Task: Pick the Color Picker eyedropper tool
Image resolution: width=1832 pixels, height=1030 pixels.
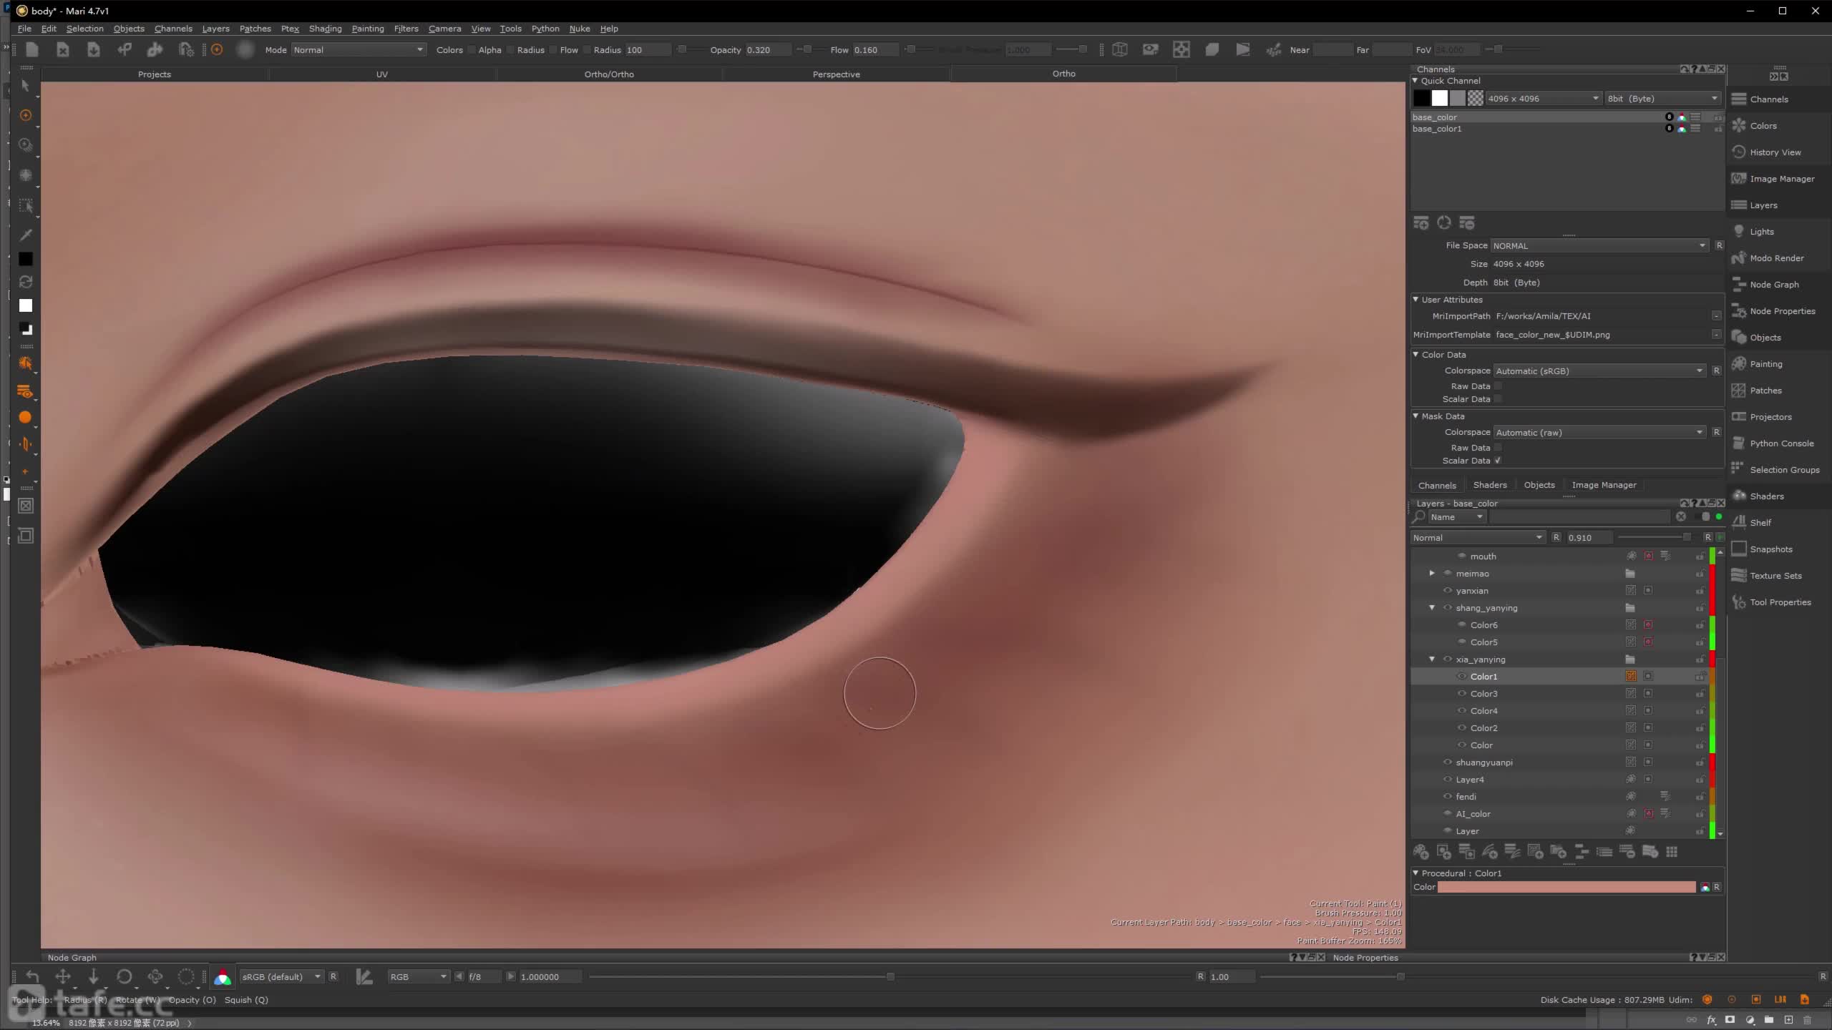Action: pyautogui.click(x=26, y=235)
